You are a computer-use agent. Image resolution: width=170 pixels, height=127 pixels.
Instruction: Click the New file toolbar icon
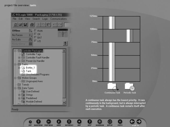coord(15,25)
